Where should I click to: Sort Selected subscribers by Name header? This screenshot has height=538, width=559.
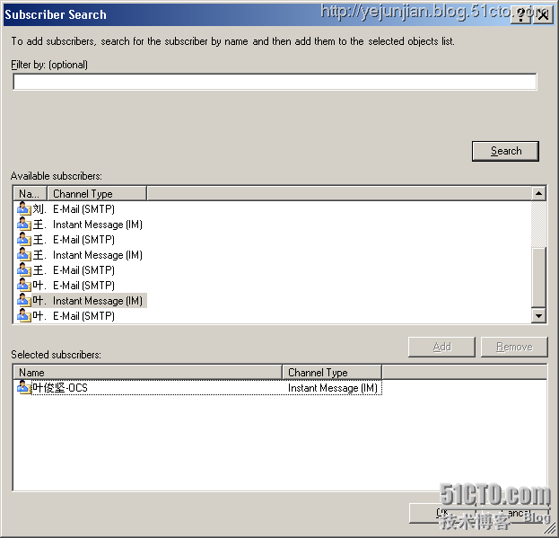pyautogui.click(x=147, y=373)
